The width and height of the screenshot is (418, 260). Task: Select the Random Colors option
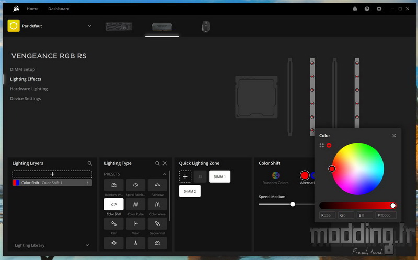tap(275, 178)
